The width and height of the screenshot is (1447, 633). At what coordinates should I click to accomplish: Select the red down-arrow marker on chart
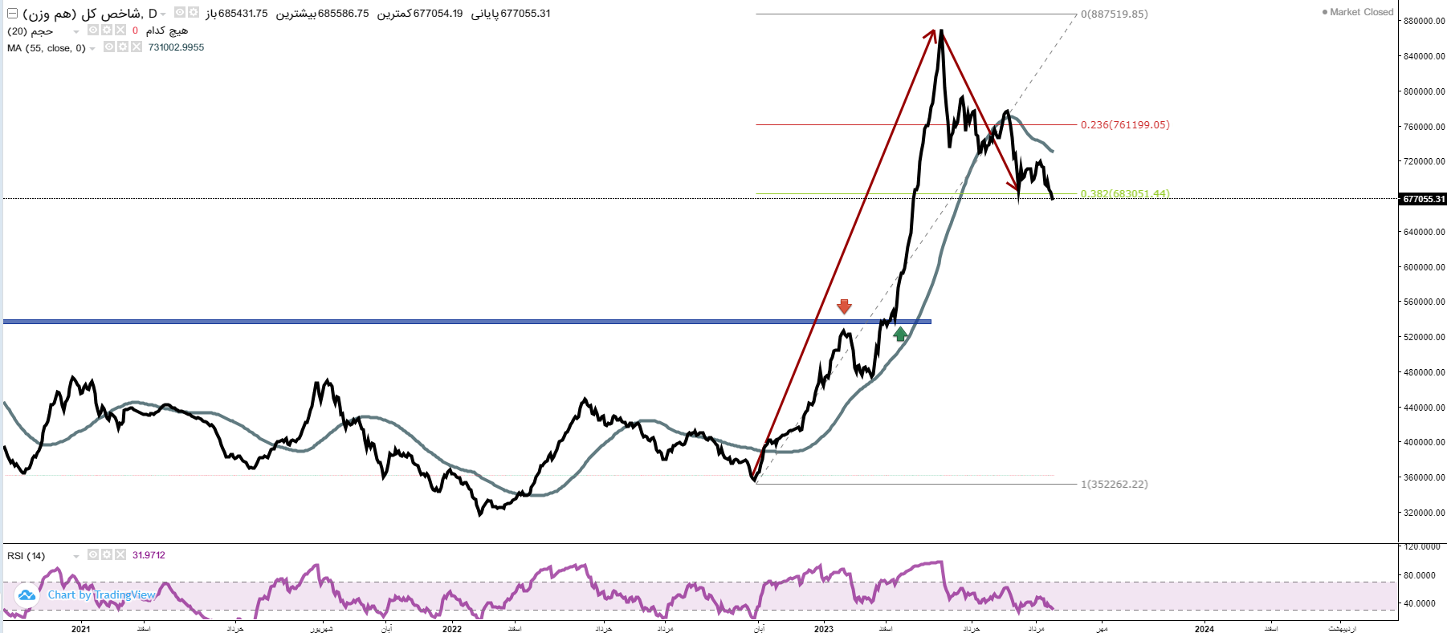click(x=844, y=306)
